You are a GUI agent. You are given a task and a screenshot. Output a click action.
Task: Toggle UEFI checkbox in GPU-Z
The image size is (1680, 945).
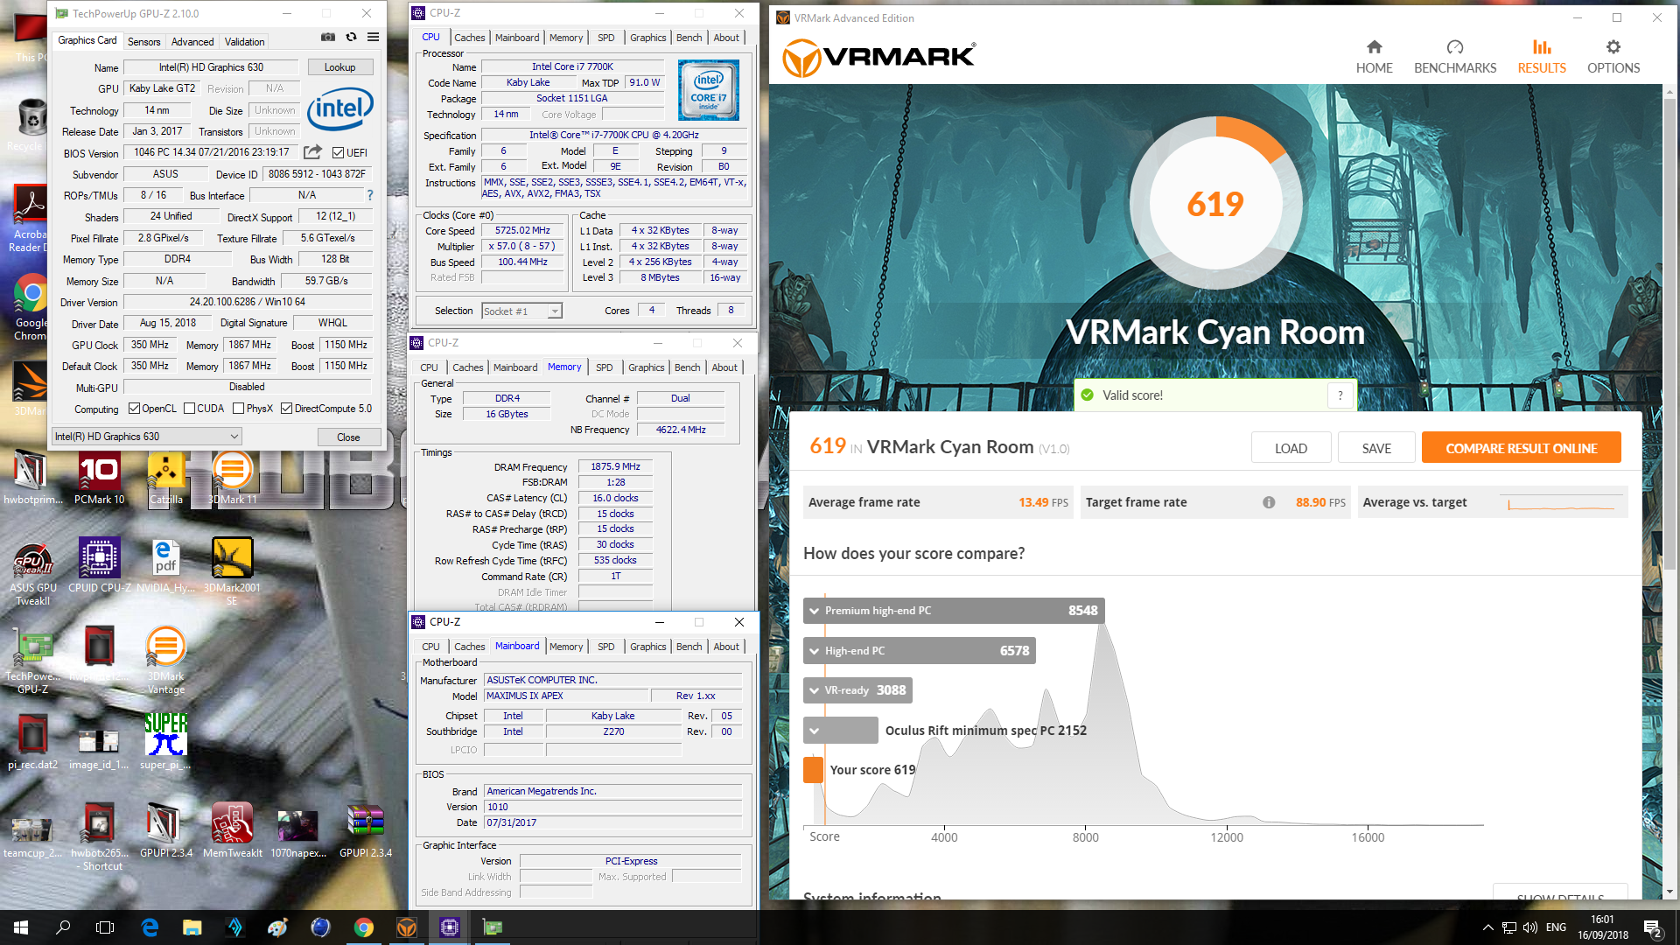pyautogui.click(x=338, y=152)
